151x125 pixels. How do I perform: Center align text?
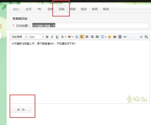(x=87, y=37)
